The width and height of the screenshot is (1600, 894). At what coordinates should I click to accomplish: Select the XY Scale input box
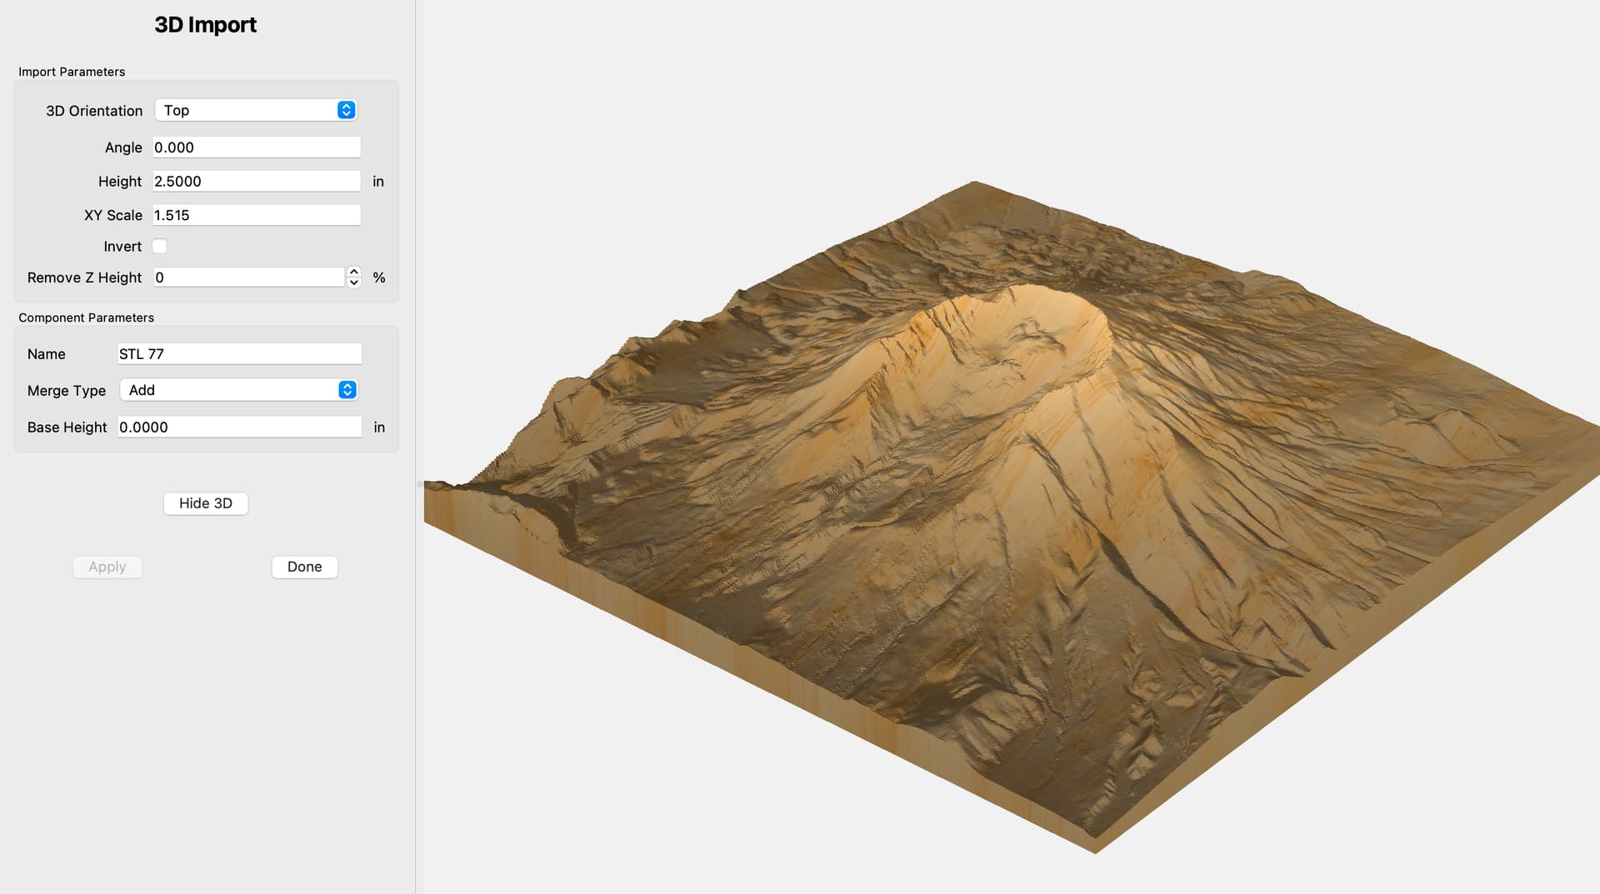pyautogui.click(x=256, y=215)
